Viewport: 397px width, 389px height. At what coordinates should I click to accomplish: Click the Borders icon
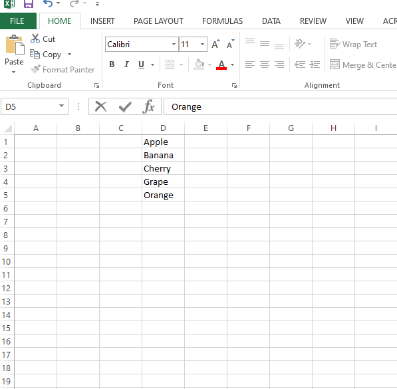(170, 65)
